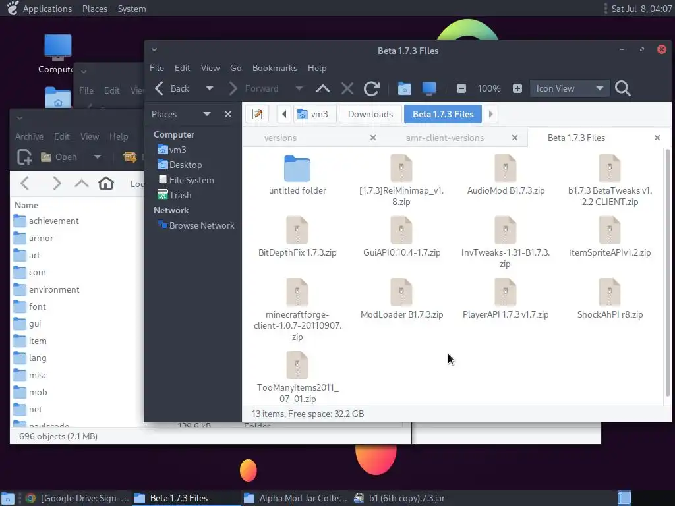Screen dimensions: 675x506
Task: Click the Open button in archive manager
Action: click(59, 157)
